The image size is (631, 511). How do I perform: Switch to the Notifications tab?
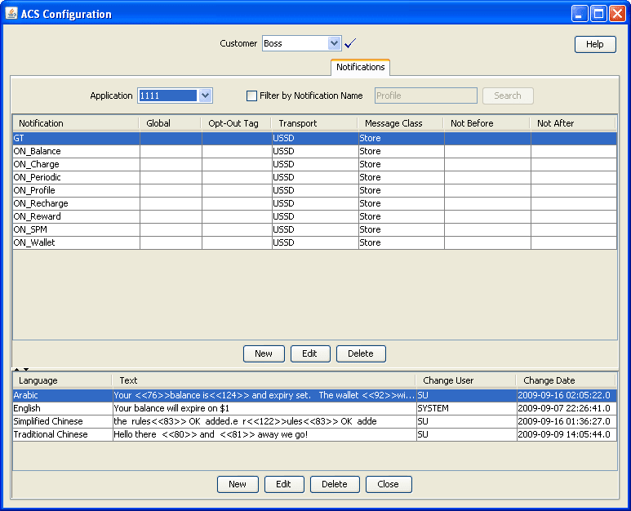pos(360,67)
